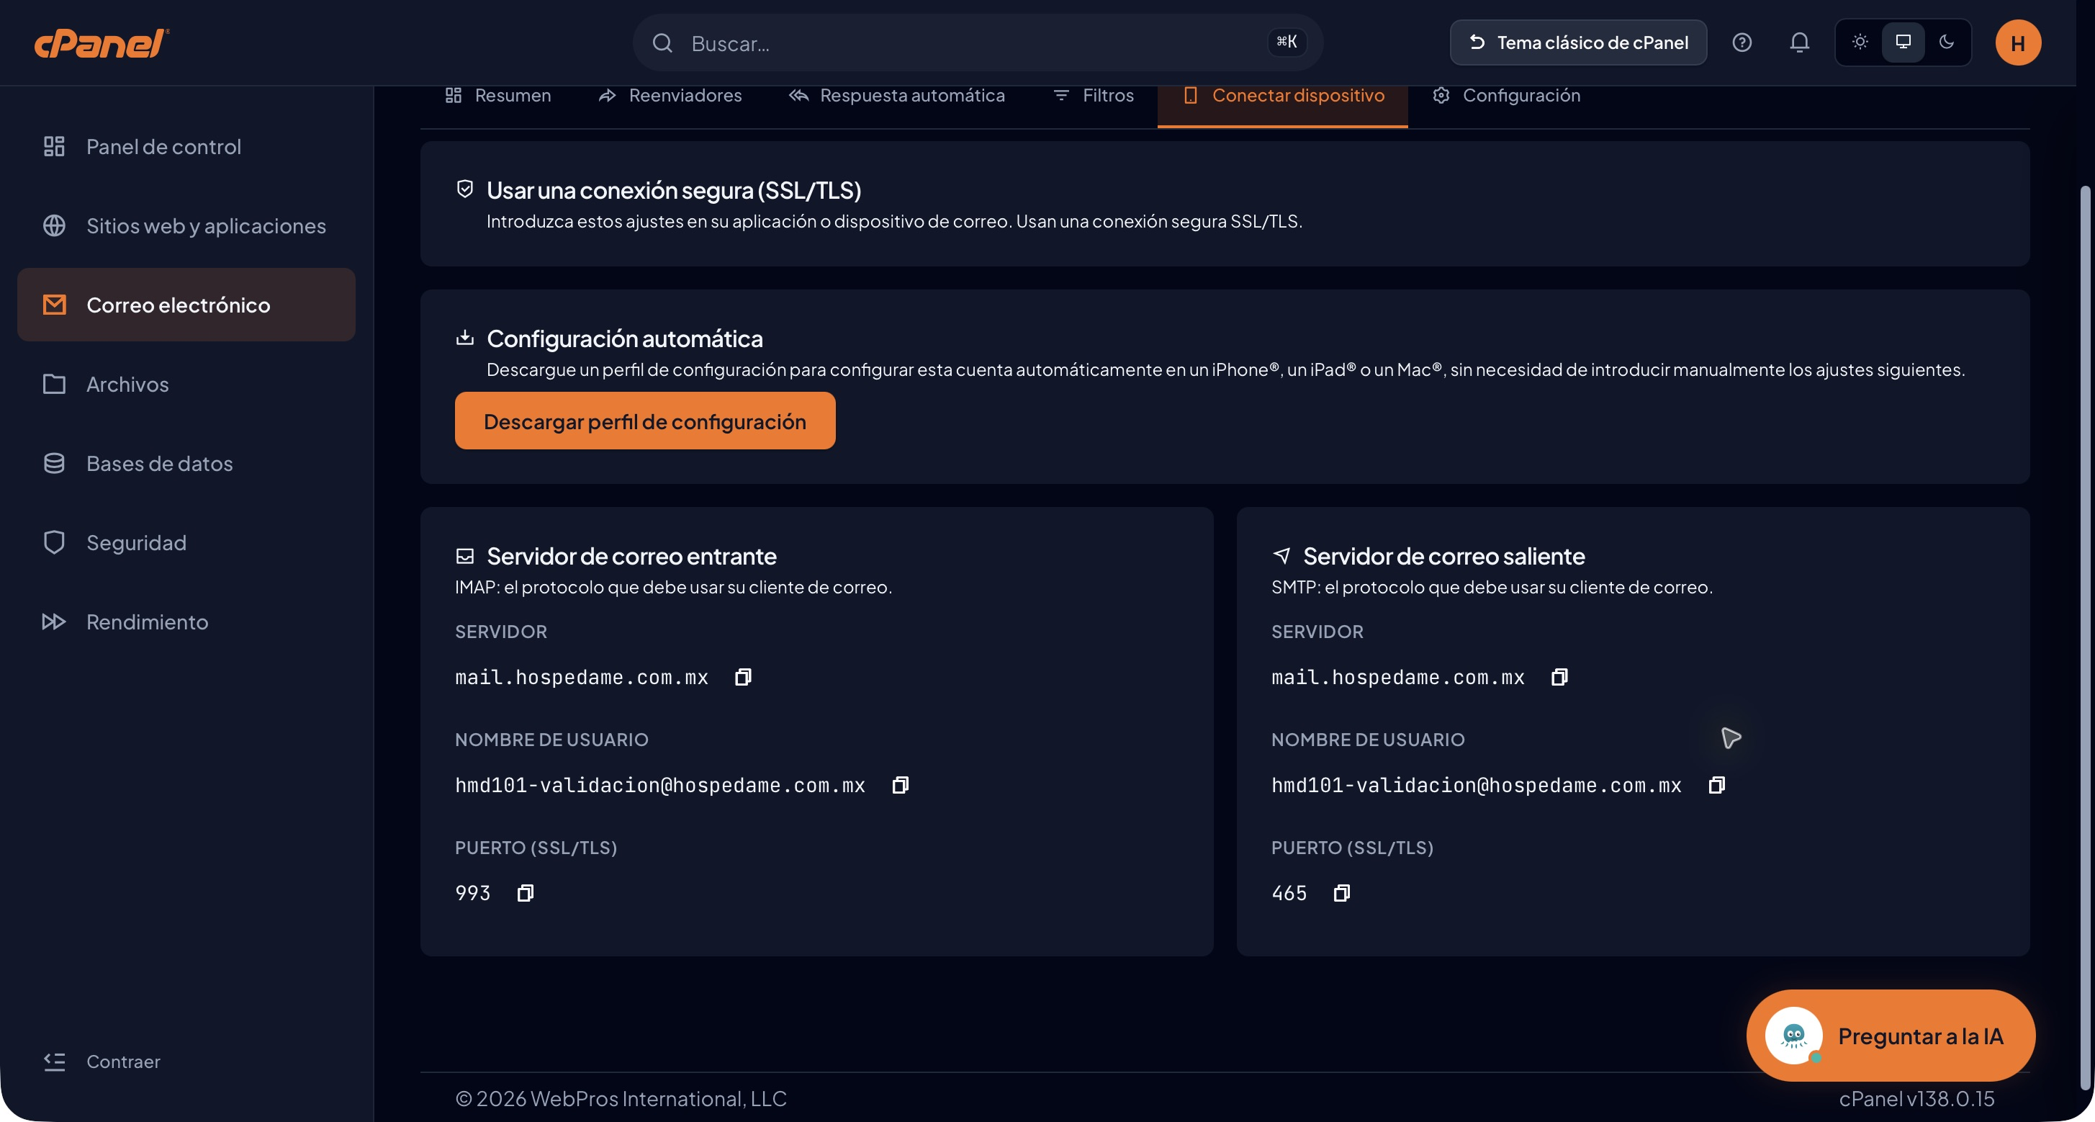Click the incoming port value 993
Viewport: 2095px width, 1122px height.
pyautogui.click(x=472, y=894)
